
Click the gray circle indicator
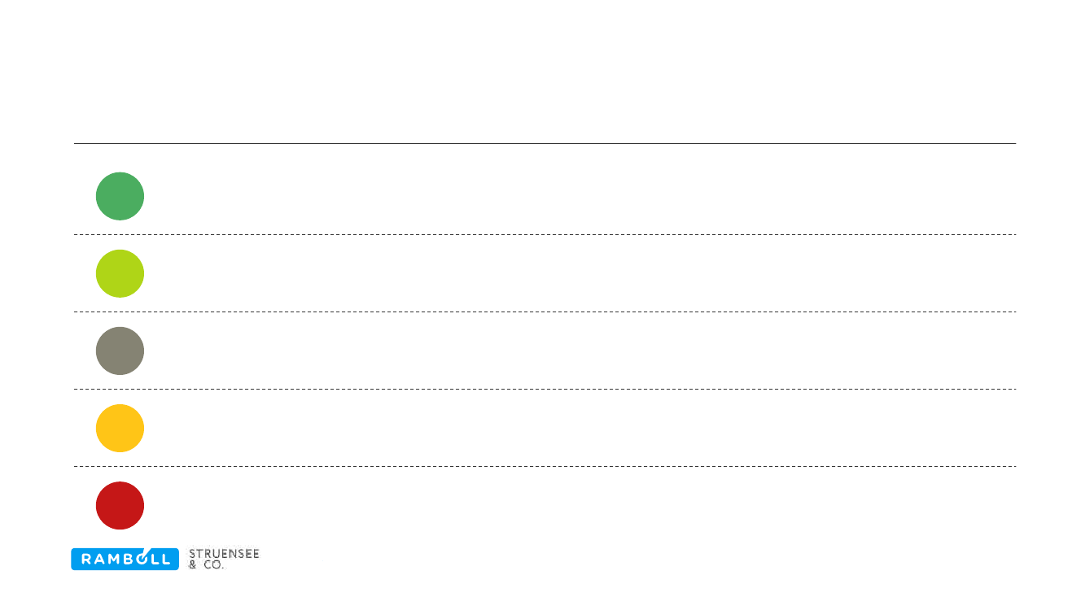click(120, 351)
